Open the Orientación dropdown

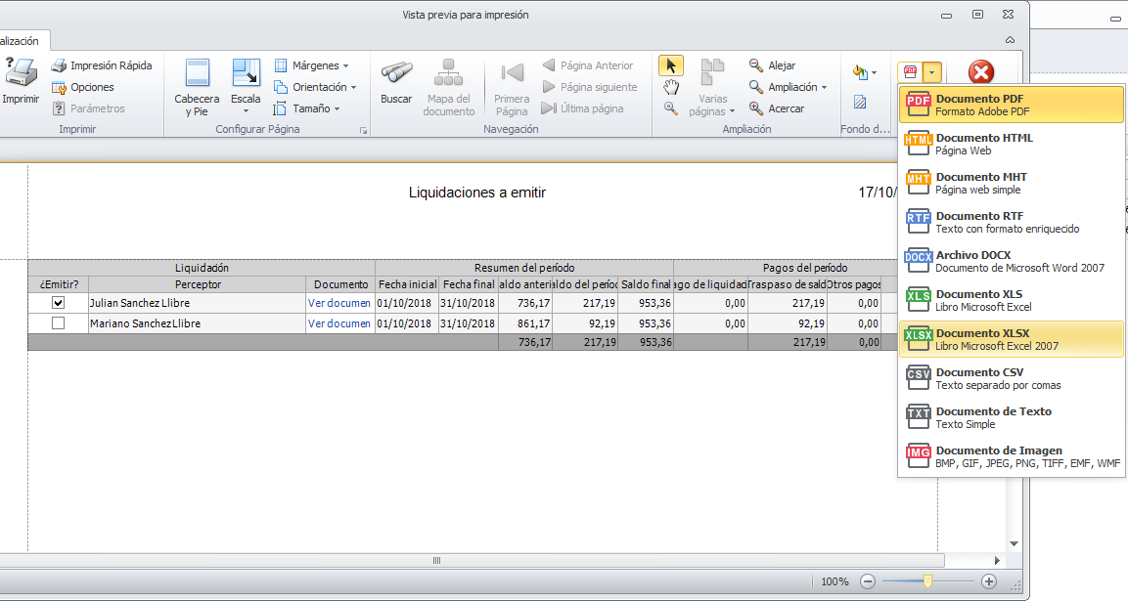[315, 87]
